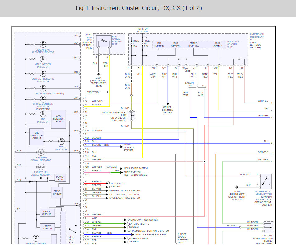This screenshot has height=250, width=296.
Task: Click the ABS Indicator Circuit box
Action: point(59,119)
